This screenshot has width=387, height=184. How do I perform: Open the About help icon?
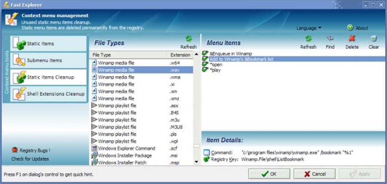[350, 28]
